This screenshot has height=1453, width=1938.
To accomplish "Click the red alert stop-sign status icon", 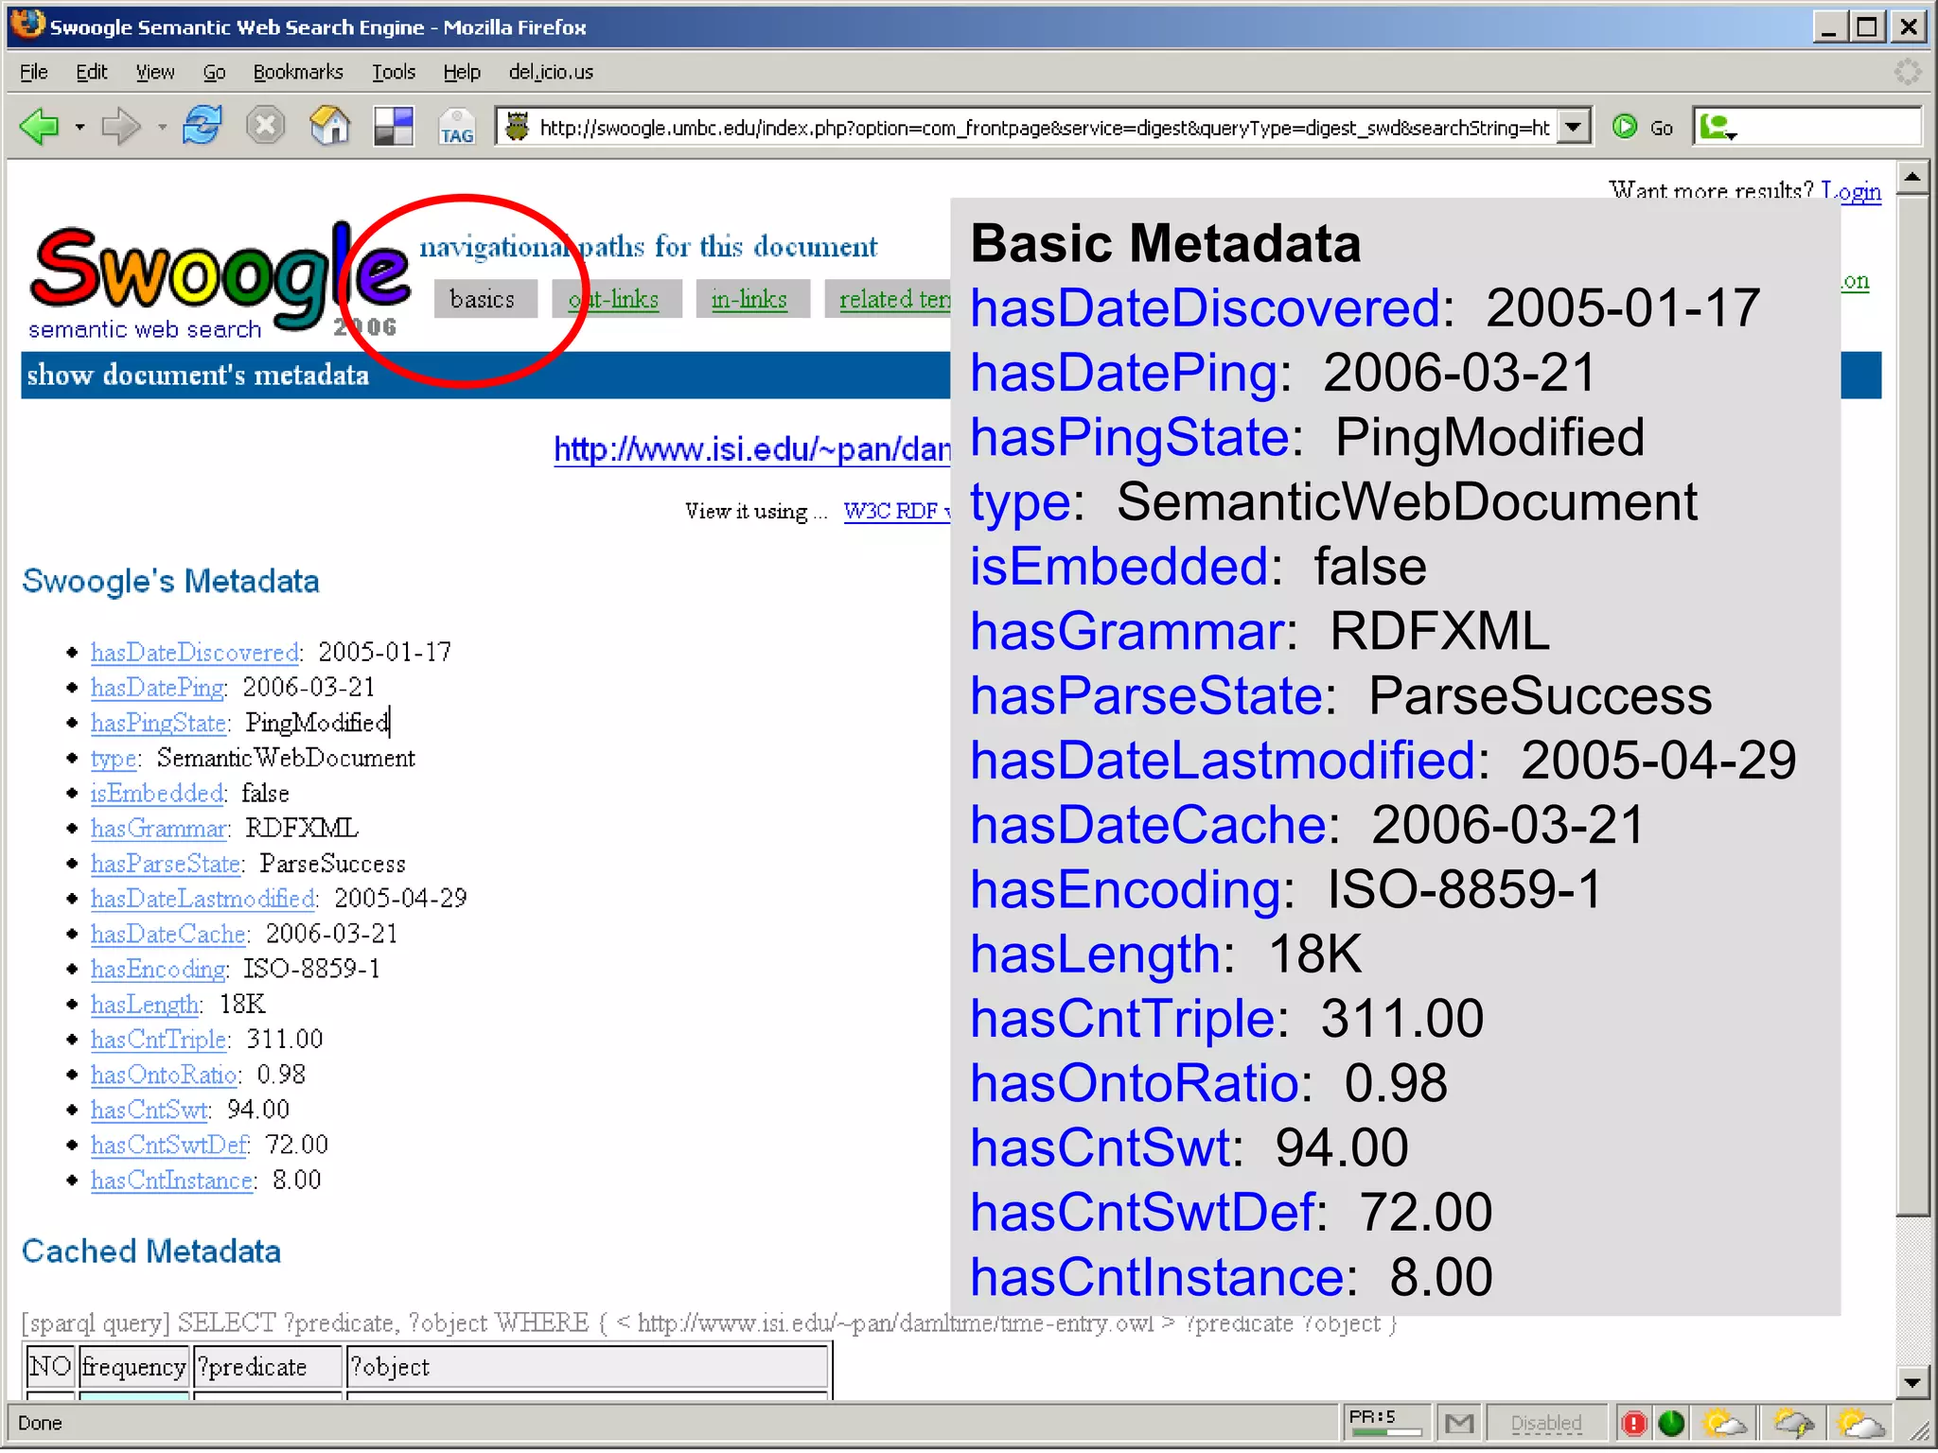I will (x=1633, y=1422).
